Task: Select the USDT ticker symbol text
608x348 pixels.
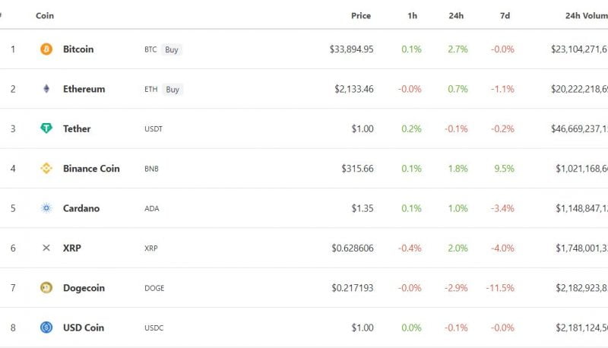Action: [x=154, y=129]
